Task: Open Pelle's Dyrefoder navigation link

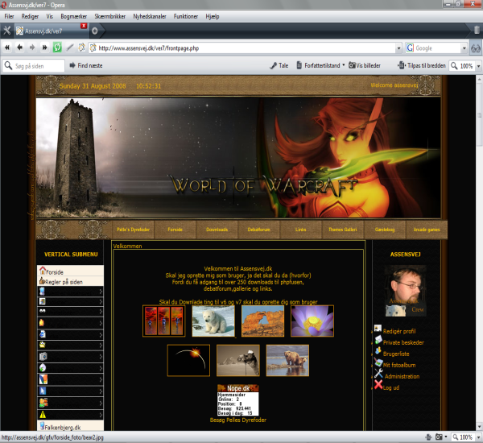Action: point(133,230)
